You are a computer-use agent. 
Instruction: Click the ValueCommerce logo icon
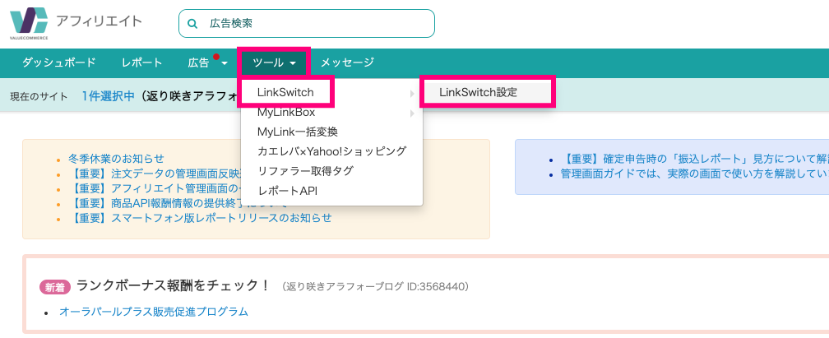pos(29,22)
